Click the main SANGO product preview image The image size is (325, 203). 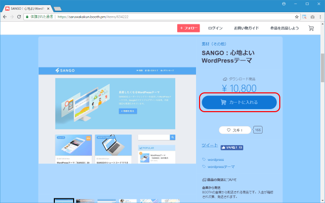[x=117, y=115]
